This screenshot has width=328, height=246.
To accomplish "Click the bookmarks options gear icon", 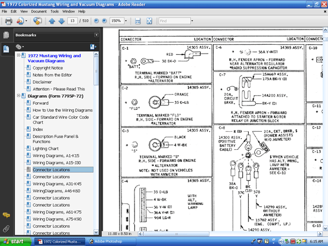I will pos(20,46).
